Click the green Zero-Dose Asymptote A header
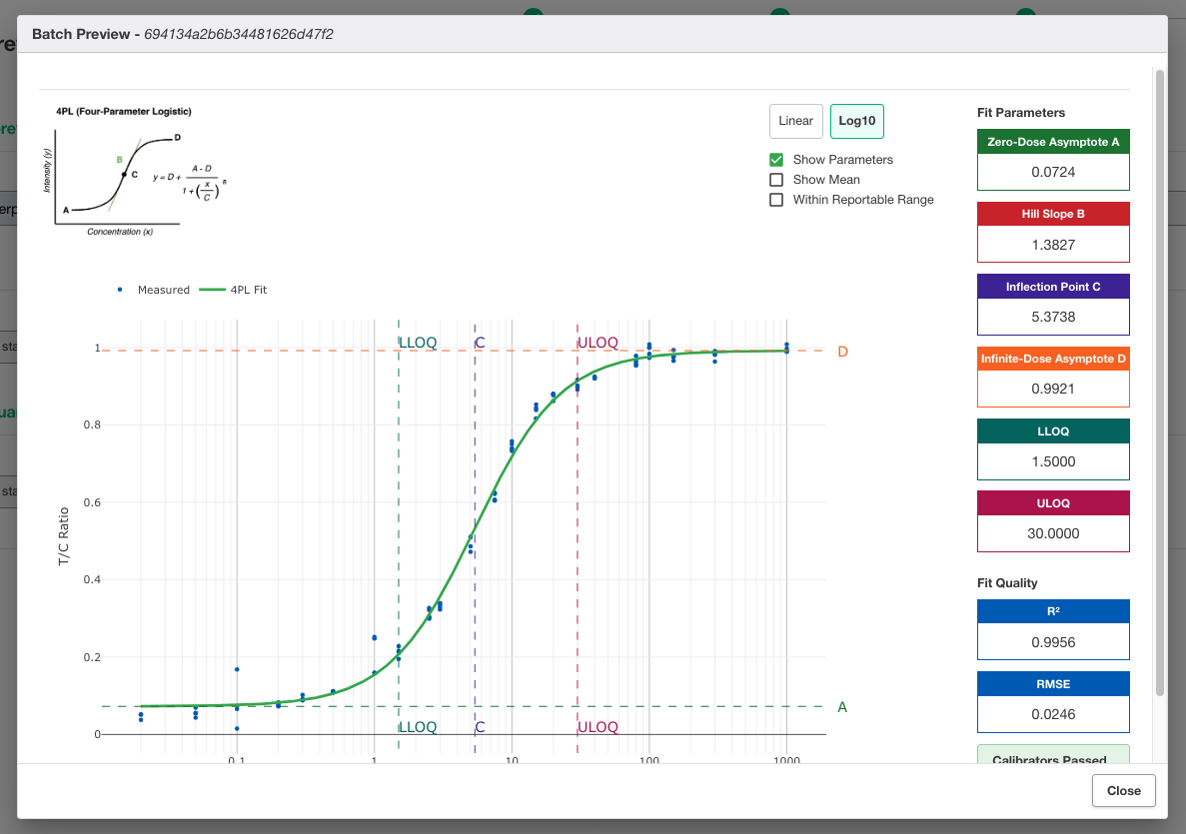Image resolution: width=1186 pixels, height=834 pixels. (x=1053, y=142)
